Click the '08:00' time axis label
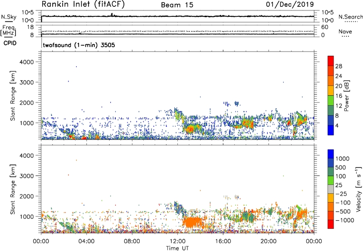This screenshot has width=363, height=251. tap(132, 241)
